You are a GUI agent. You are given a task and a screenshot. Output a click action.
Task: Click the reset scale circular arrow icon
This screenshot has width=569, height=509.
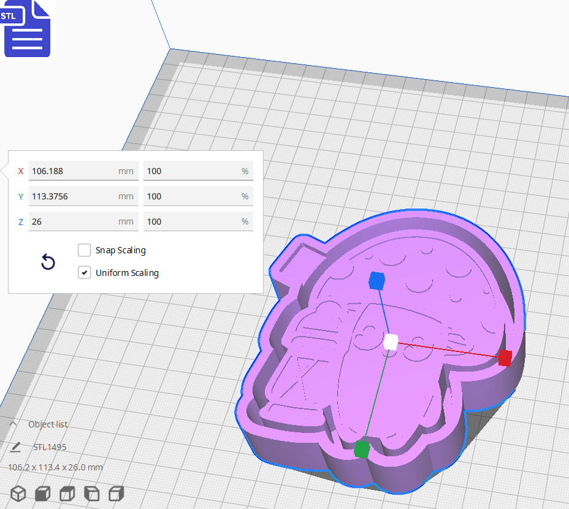[x=48, y=262]
